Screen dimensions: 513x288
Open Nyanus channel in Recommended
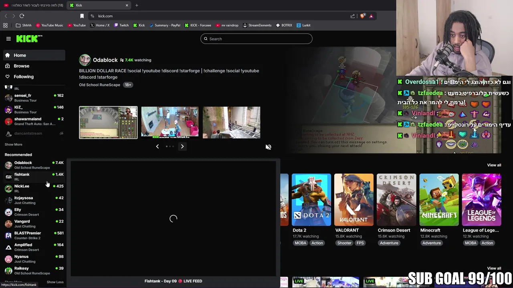pyautogui.click(x=34, y=259)
